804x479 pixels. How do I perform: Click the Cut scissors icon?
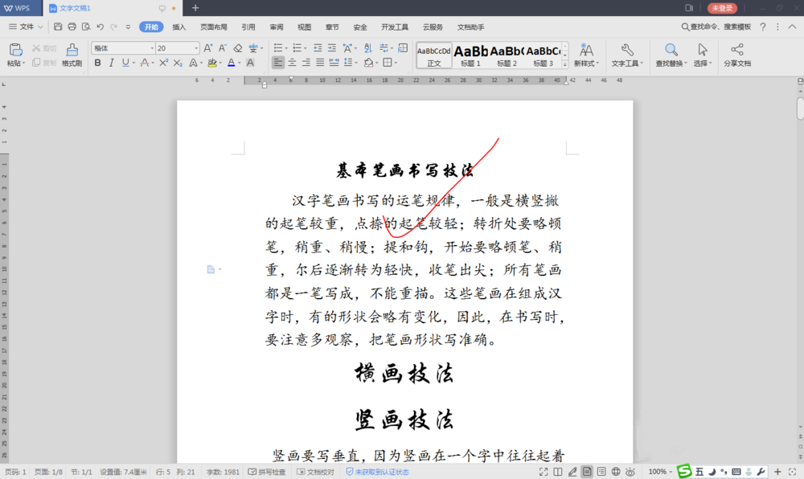click(36, 48)
